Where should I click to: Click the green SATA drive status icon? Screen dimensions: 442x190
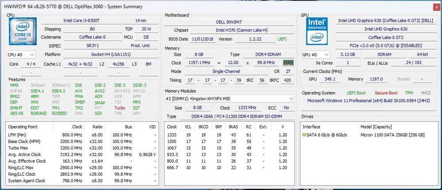click(x=304, y=135)
